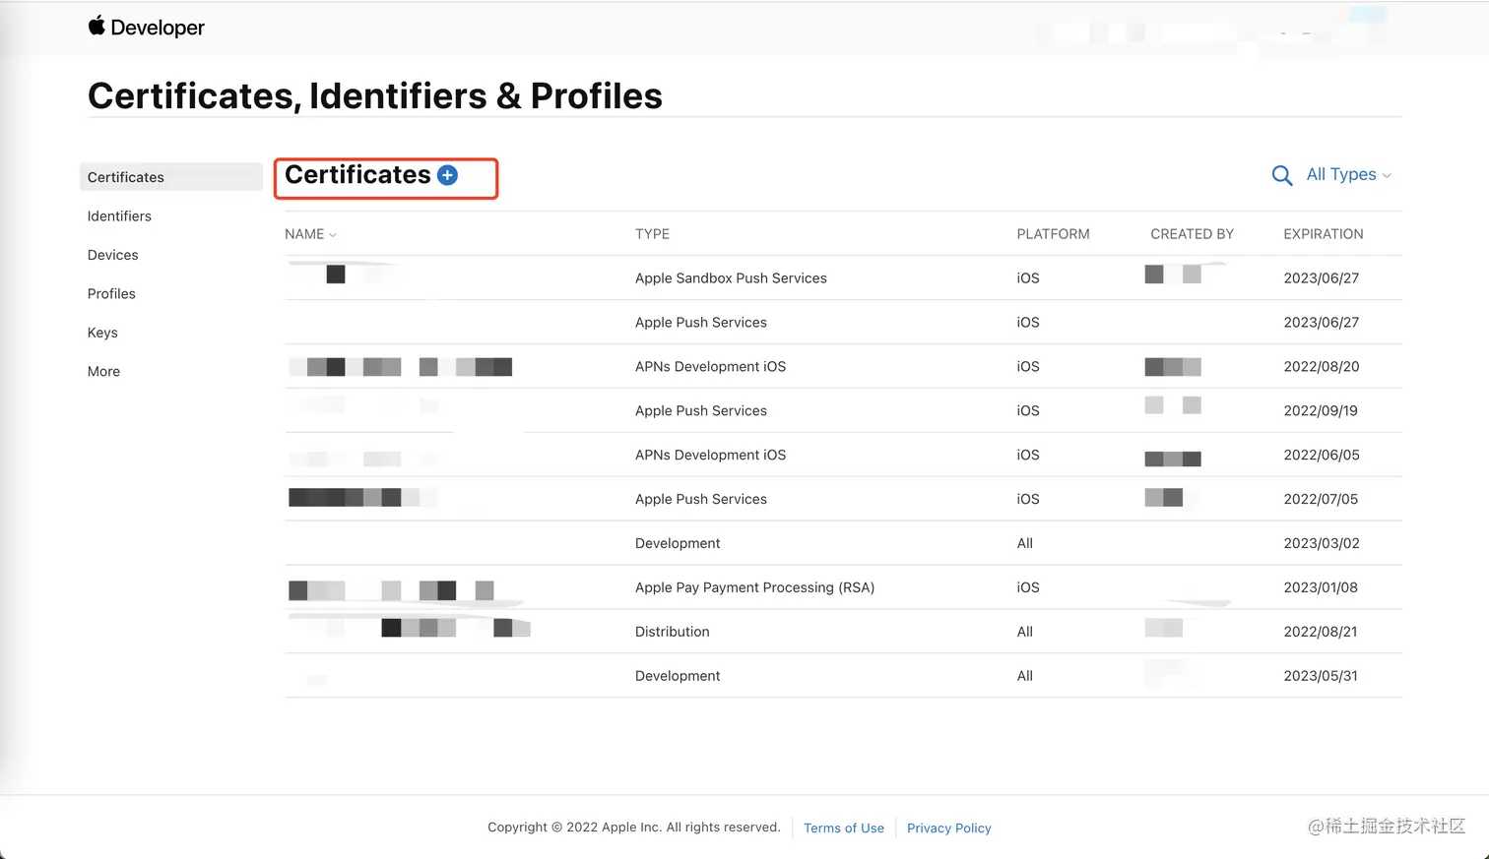Viewport: 1489px width, 859px height.
Task: Select Profiles in the sidebar
Action: pos(111,294)
